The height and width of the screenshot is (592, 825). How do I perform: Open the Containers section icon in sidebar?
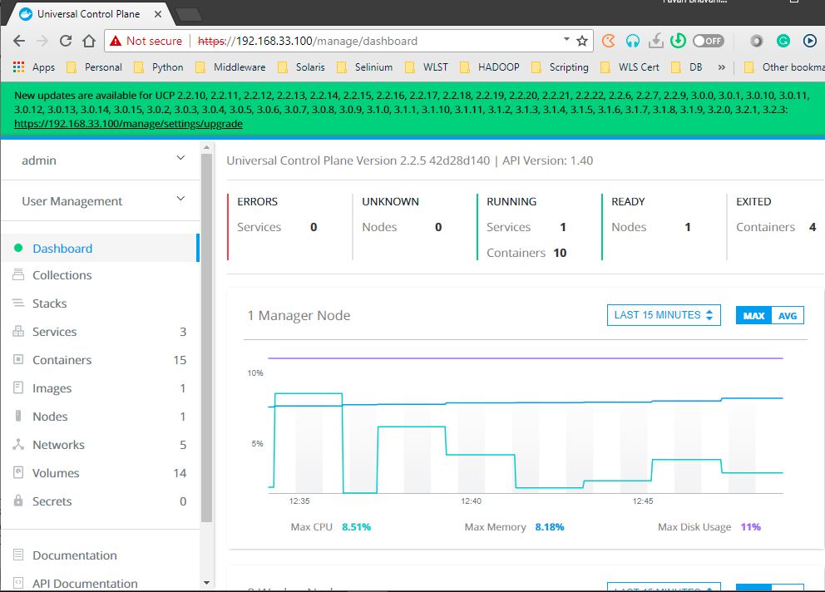pyautogui.click(x=17, y=360)
